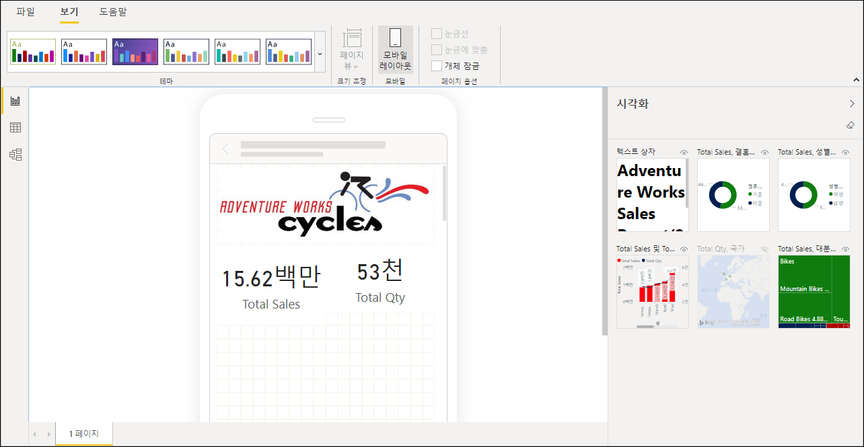
Task: Go to next page tab arrow
Action: (49, 435)
